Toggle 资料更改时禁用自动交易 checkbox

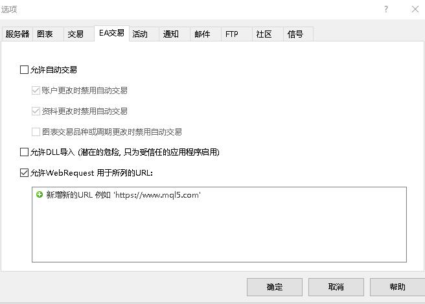point(36,111)
